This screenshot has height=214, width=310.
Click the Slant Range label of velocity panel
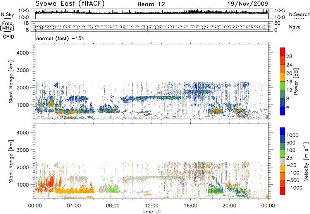(11, 161)
